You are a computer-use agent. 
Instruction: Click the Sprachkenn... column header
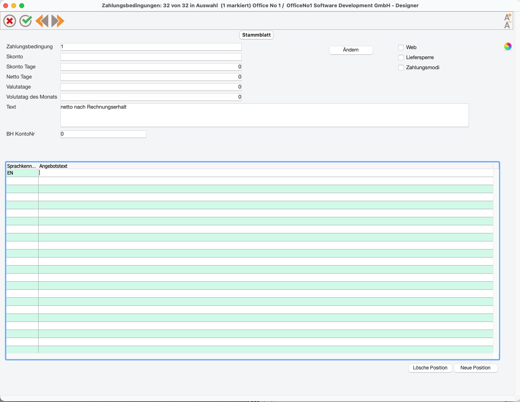point(22,166)
